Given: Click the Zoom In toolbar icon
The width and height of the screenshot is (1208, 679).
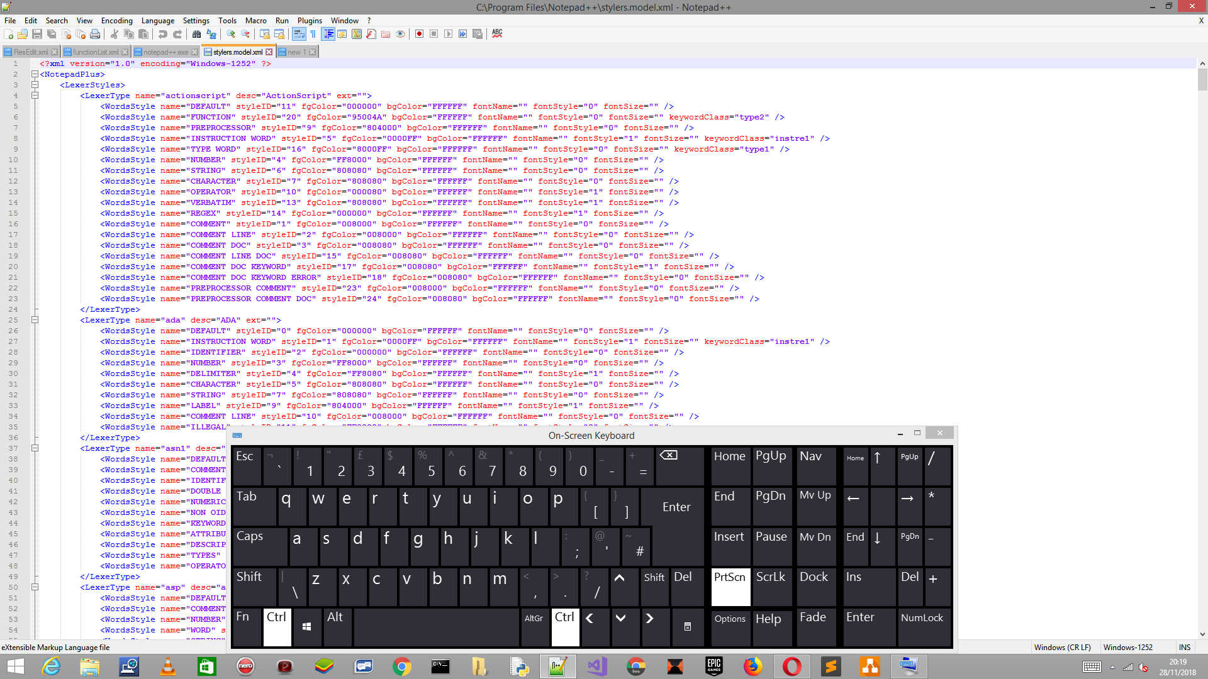Looking at the screenshot, I should click(231, 34).
